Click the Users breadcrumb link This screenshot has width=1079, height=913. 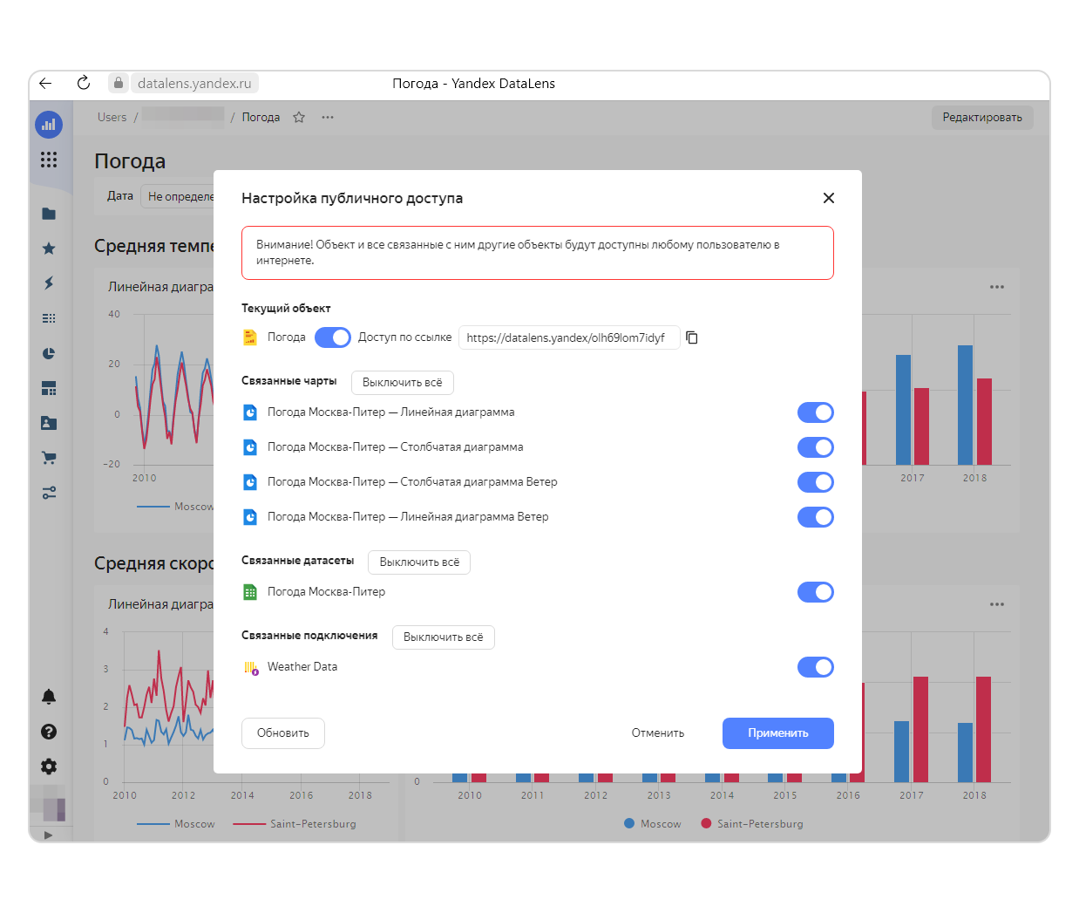[x=112, y=117]
